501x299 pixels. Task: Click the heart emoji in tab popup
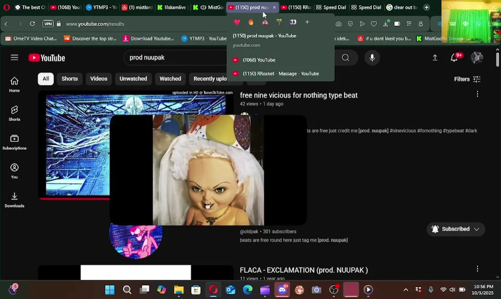[x=237, y=22]
